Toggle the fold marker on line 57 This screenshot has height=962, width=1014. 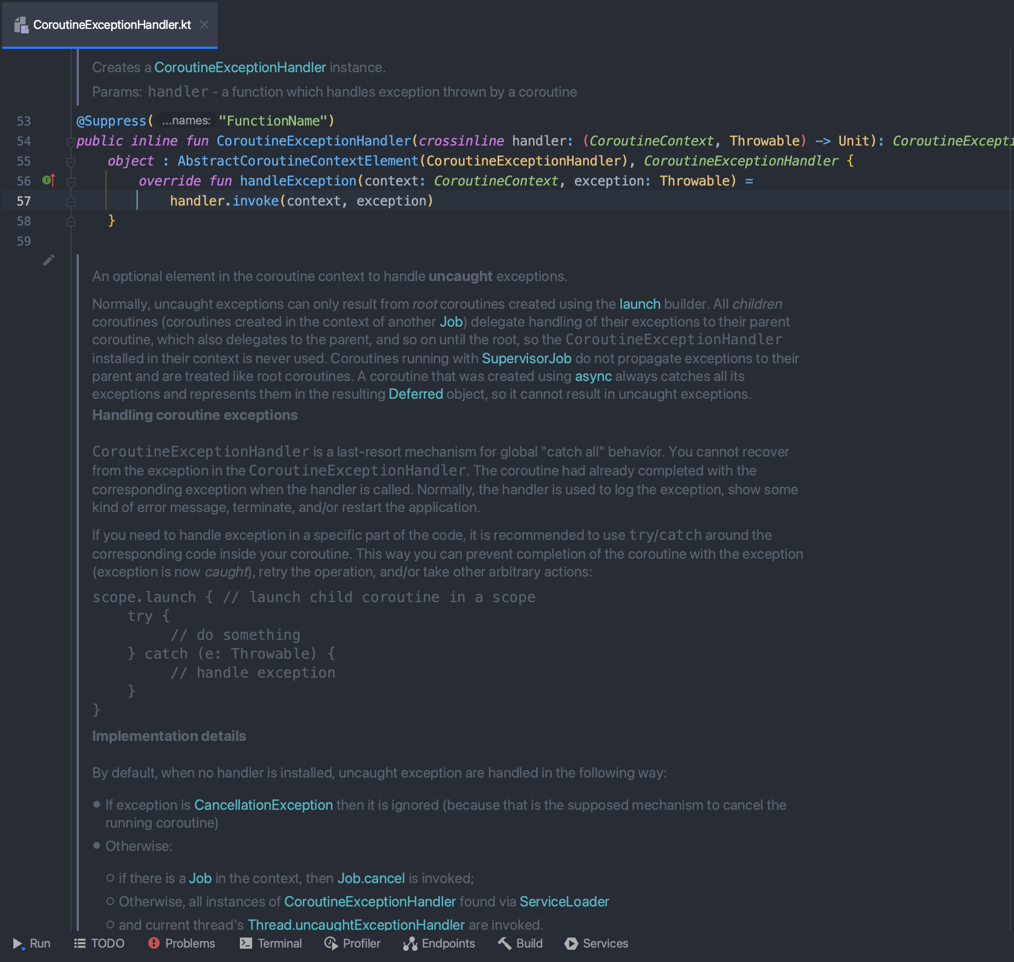(x=71, y=202)
